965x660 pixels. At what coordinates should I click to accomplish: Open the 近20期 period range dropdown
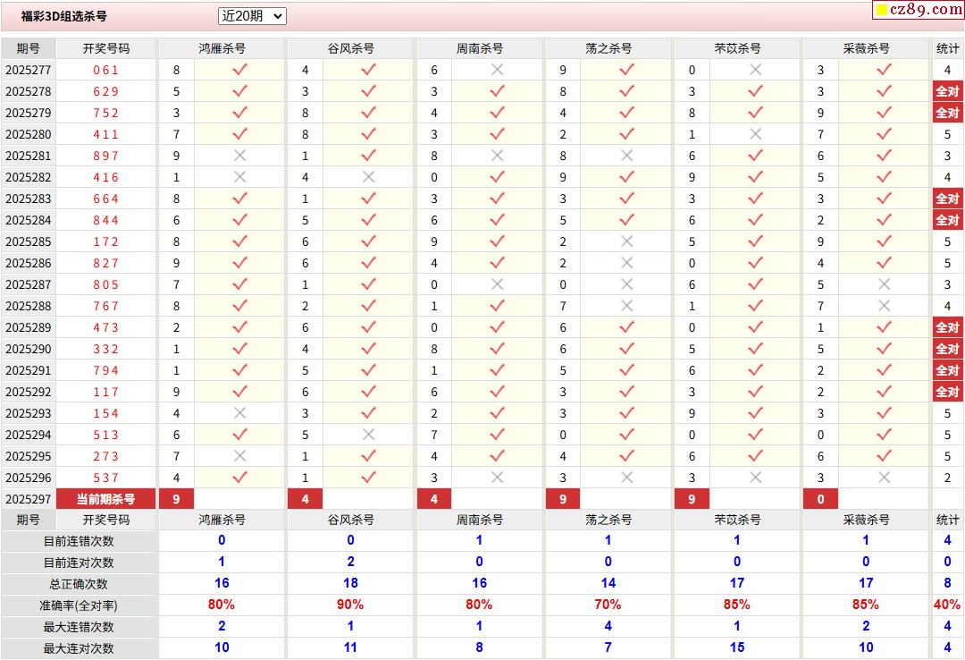pos(252,16)
